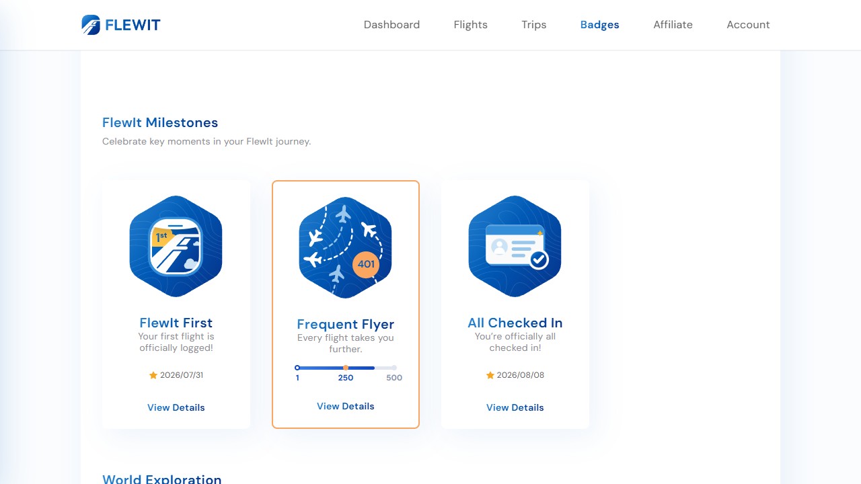Open the Affiliate page

click(x=673, y=25)
